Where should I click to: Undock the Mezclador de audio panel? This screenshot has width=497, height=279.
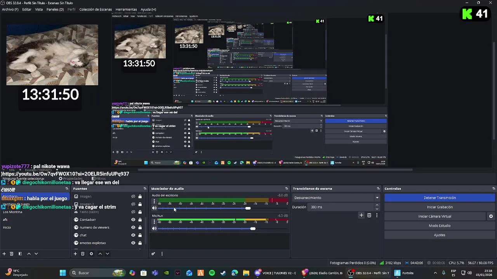pyautogui.click(x=287, y=189)
